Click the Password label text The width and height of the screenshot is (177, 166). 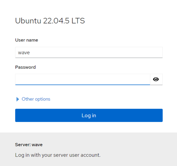coord(25,67)
